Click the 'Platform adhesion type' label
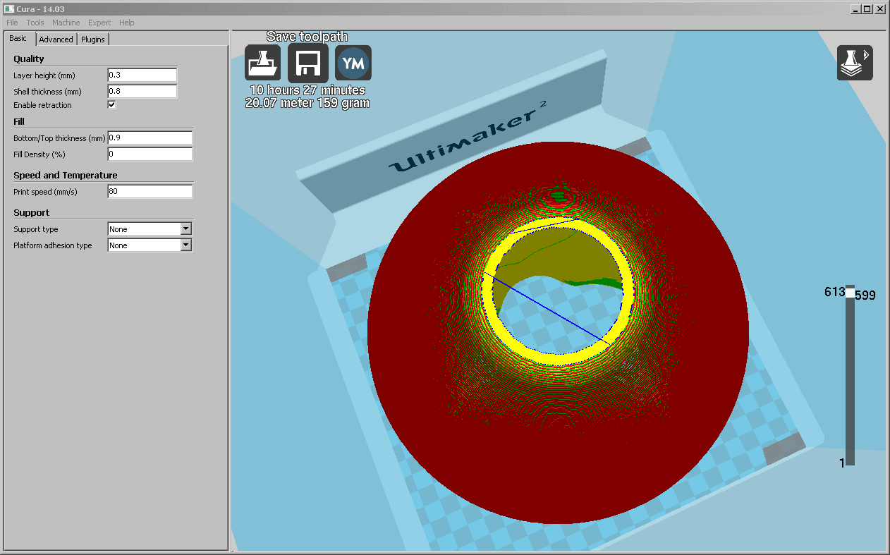 click(x=53, y=245)
